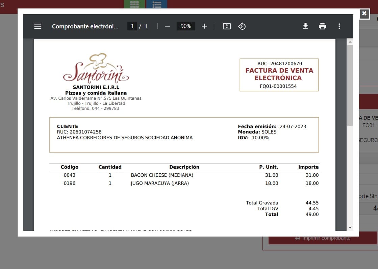Image resolution: width=378 pixels, height=269 pixels.
Task: Close the invoice preview modal
Action: (364, 14)
